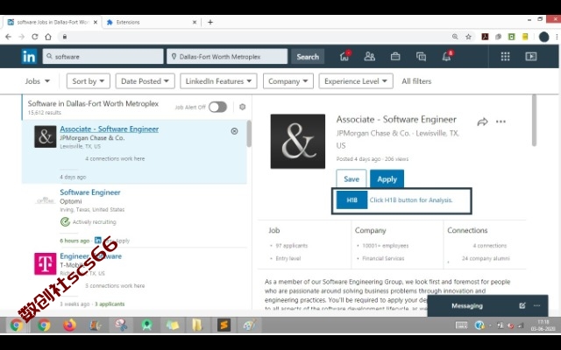Dismiss the Associate - Software Engineer job card

click(x=234, y=131)
